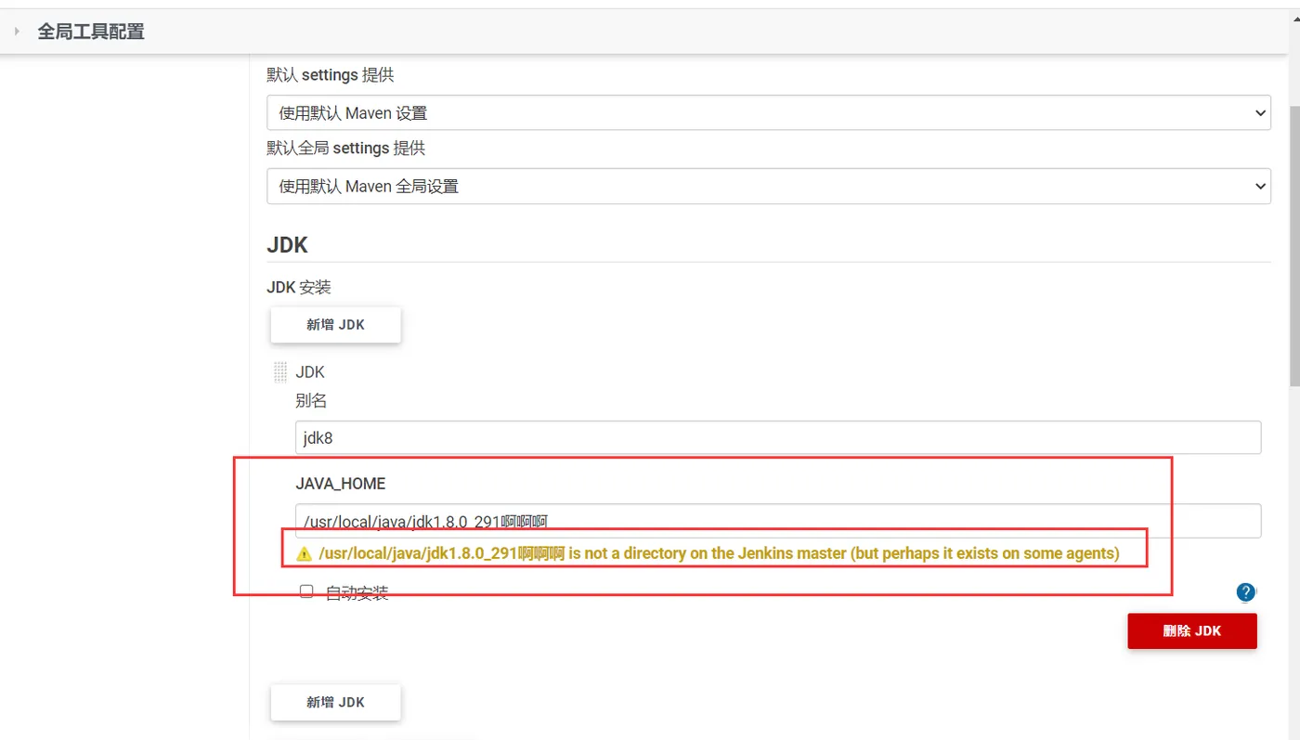1300x740 pixels.
Task: Click the 默认全局 settings 提供 label
Action: 345,149
